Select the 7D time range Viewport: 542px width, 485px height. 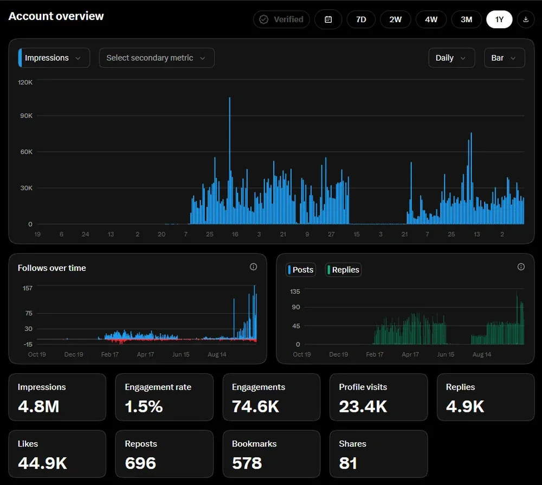[361, 20]
